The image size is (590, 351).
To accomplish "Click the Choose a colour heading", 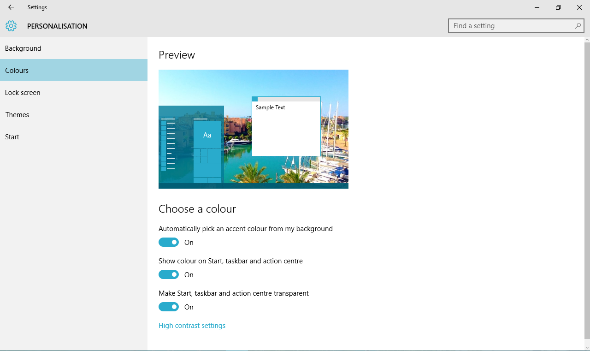I will pos(197,209).
